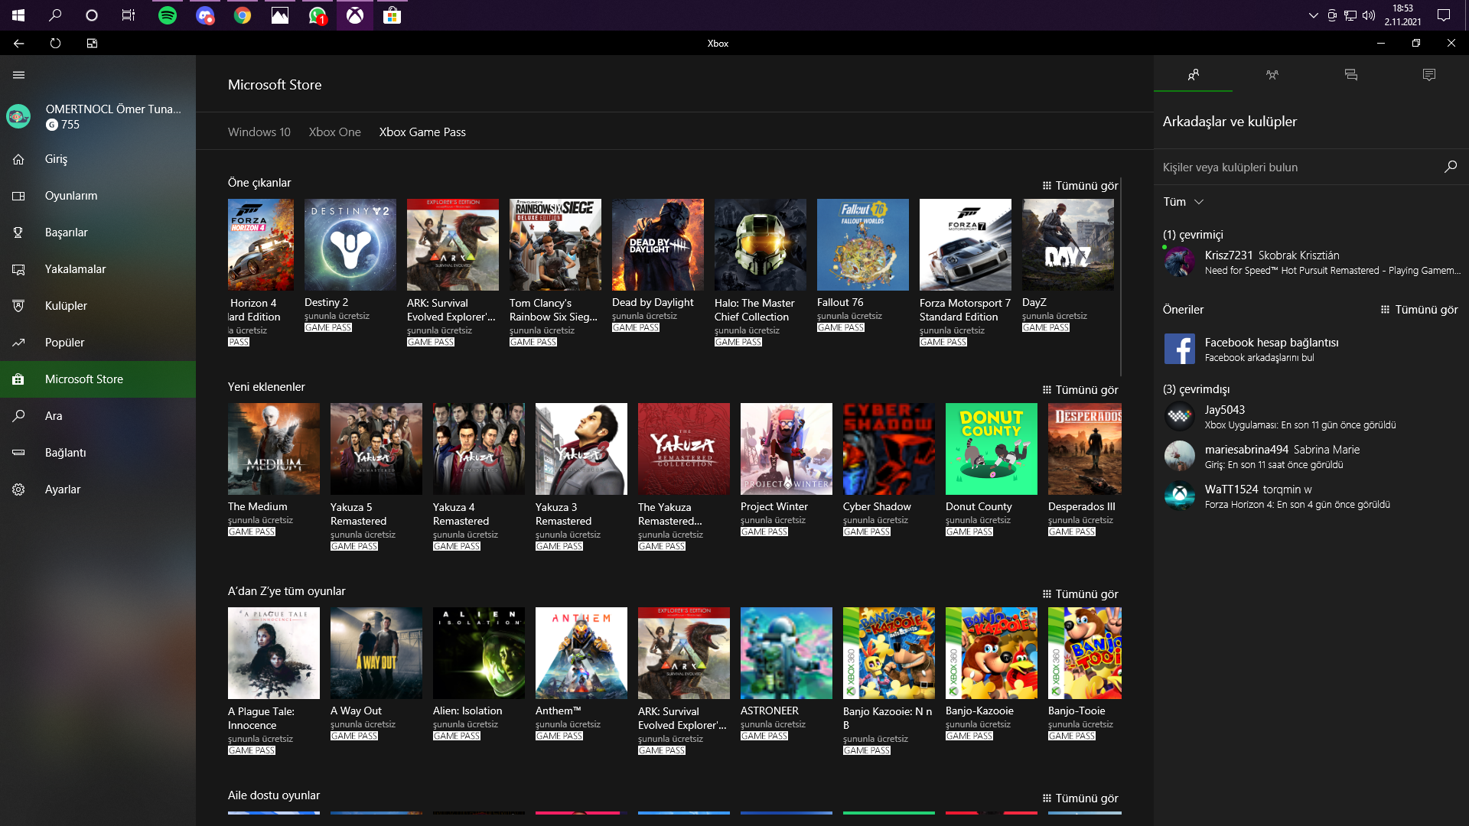Expand the Tüm friends filter dropdown
The width and height of the screenshot is (1469, 826).
click(x=1184, y=202)
